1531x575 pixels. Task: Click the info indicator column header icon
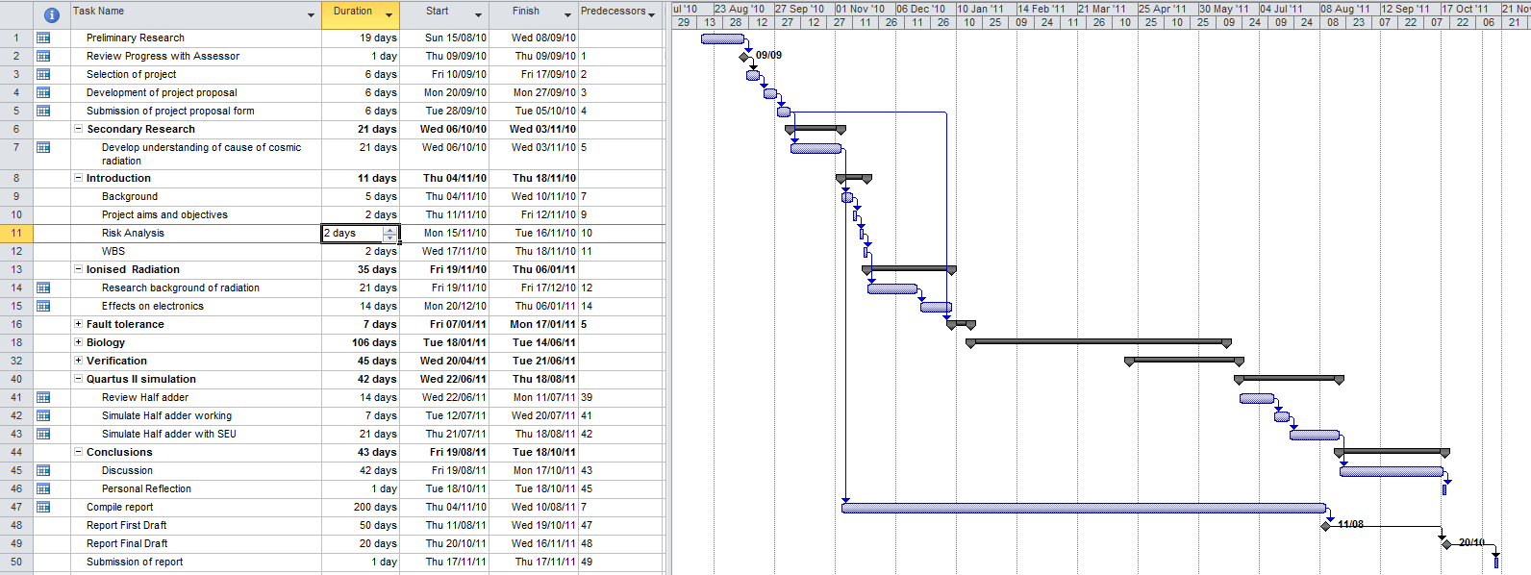tap(52, 14)
